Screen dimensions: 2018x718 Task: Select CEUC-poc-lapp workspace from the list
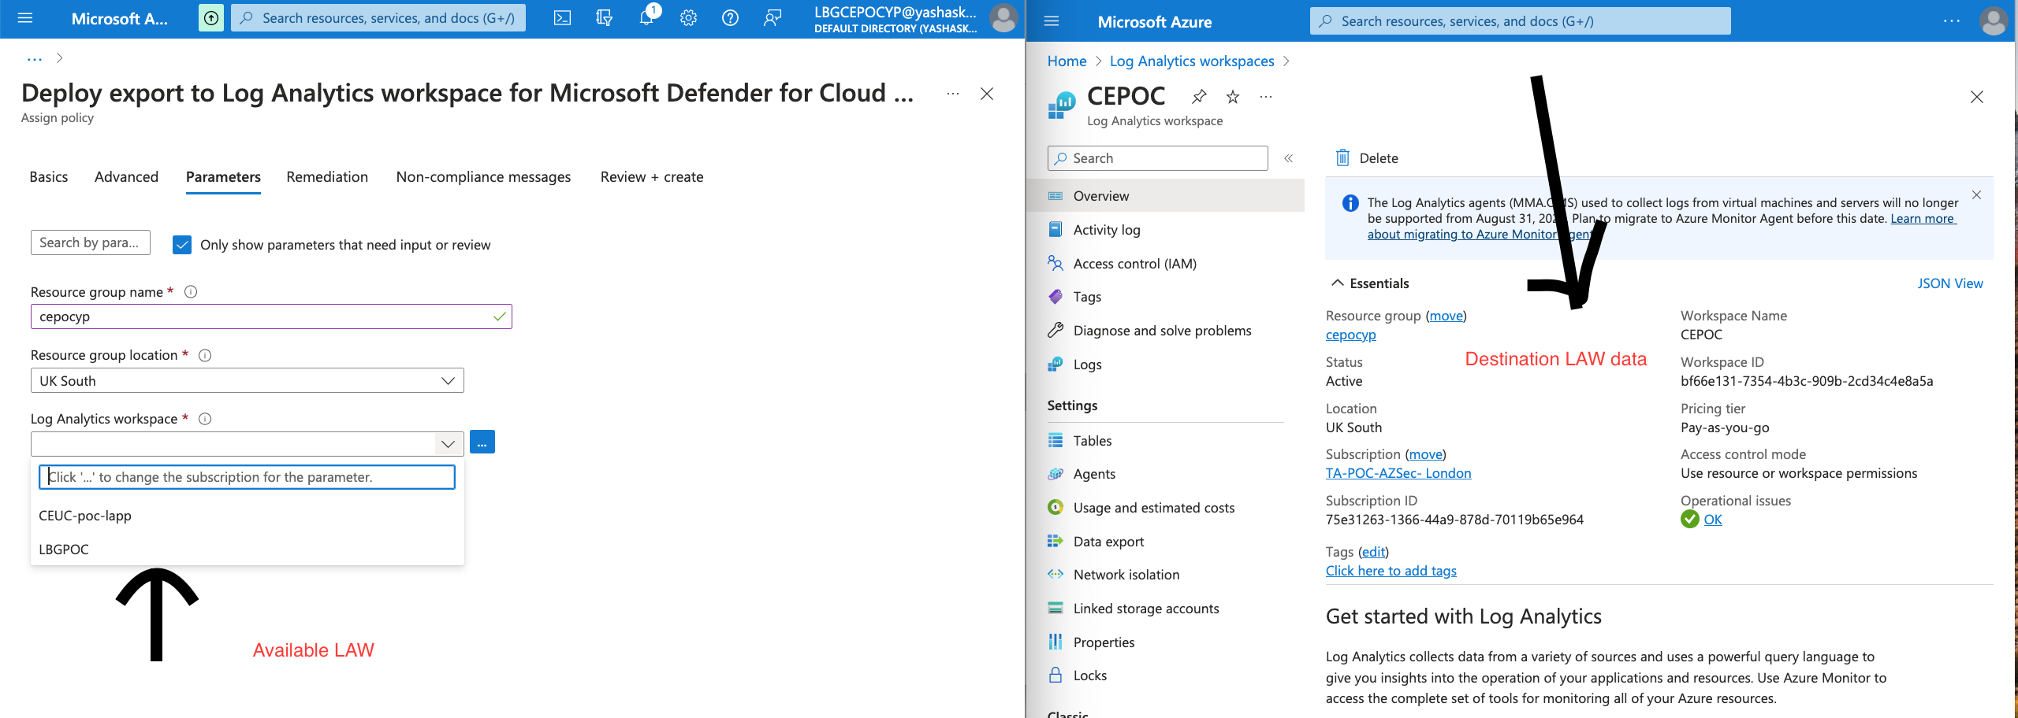click(x=247, y=516)
